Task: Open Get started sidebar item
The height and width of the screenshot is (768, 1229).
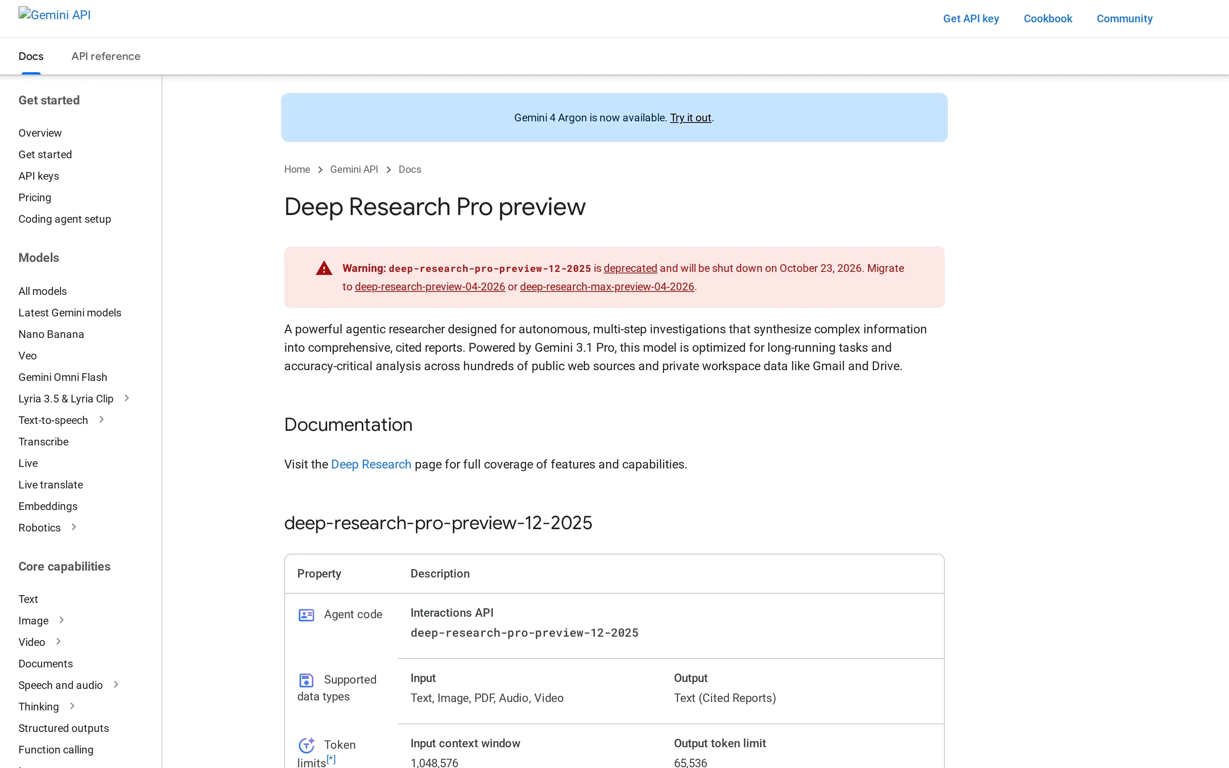Action: click(45, 154)
